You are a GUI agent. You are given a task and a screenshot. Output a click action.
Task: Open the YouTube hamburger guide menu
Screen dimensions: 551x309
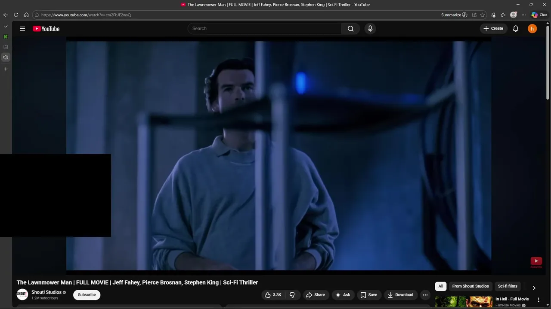pyautogui.click(x=22, y=29)
